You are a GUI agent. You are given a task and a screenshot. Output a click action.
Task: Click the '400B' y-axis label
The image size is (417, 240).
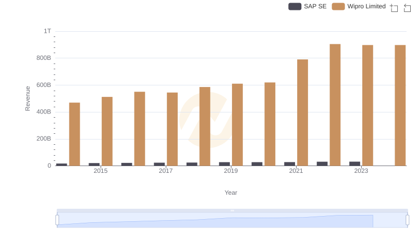(x=44, y=112)
